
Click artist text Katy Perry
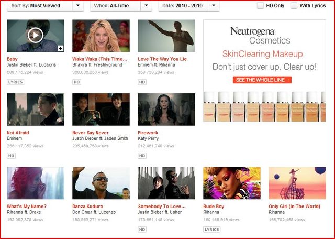pyautogui.click(x=148, y=138)
